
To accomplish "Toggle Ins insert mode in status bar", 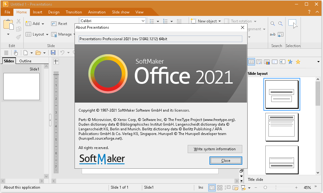I will tap(201, 187).
